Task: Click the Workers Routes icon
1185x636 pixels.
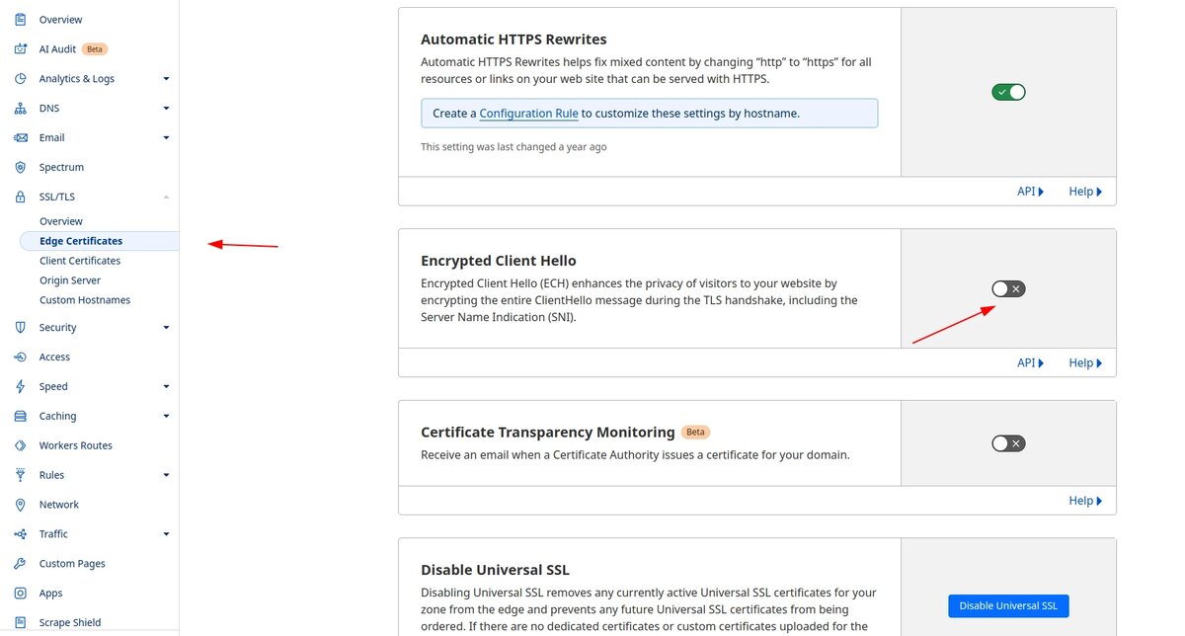Action: pos(20,446)
